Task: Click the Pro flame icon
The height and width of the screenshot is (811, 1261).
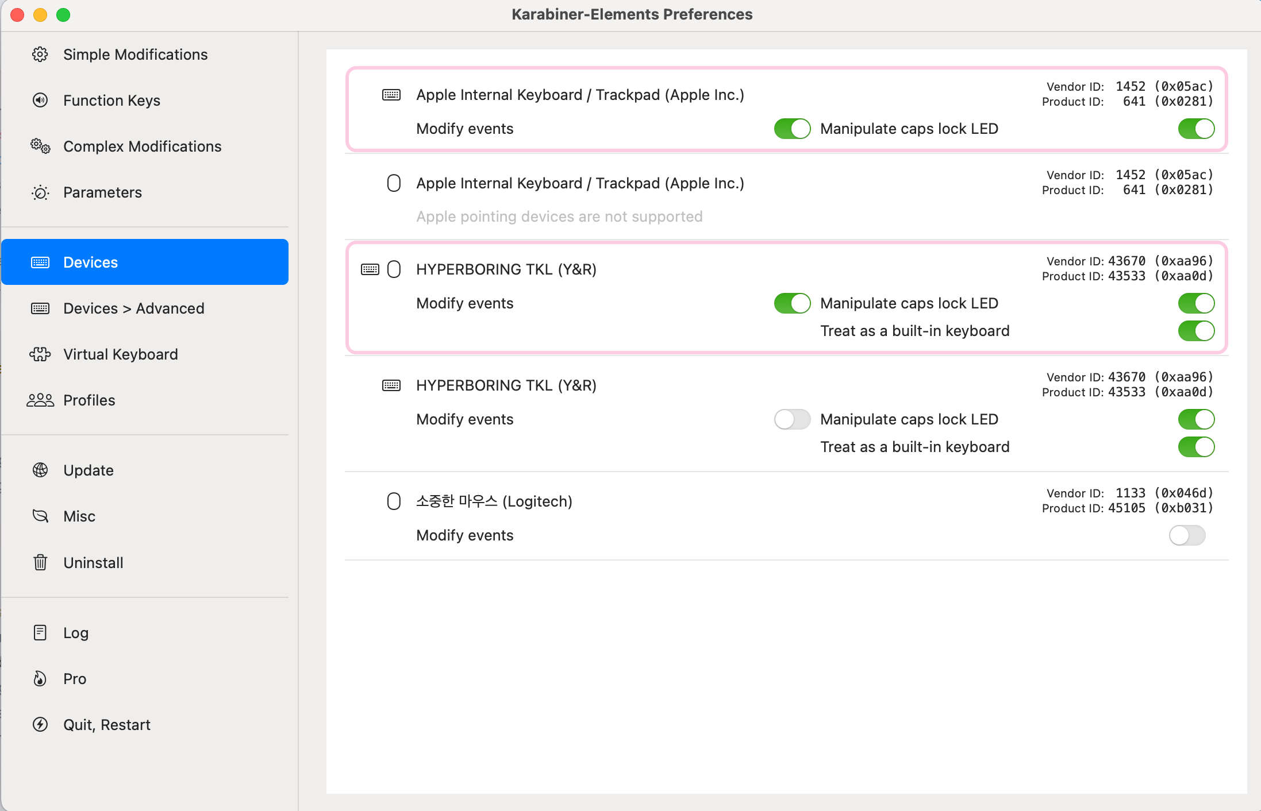Action: pyautogui.click(x=40, y=678)
